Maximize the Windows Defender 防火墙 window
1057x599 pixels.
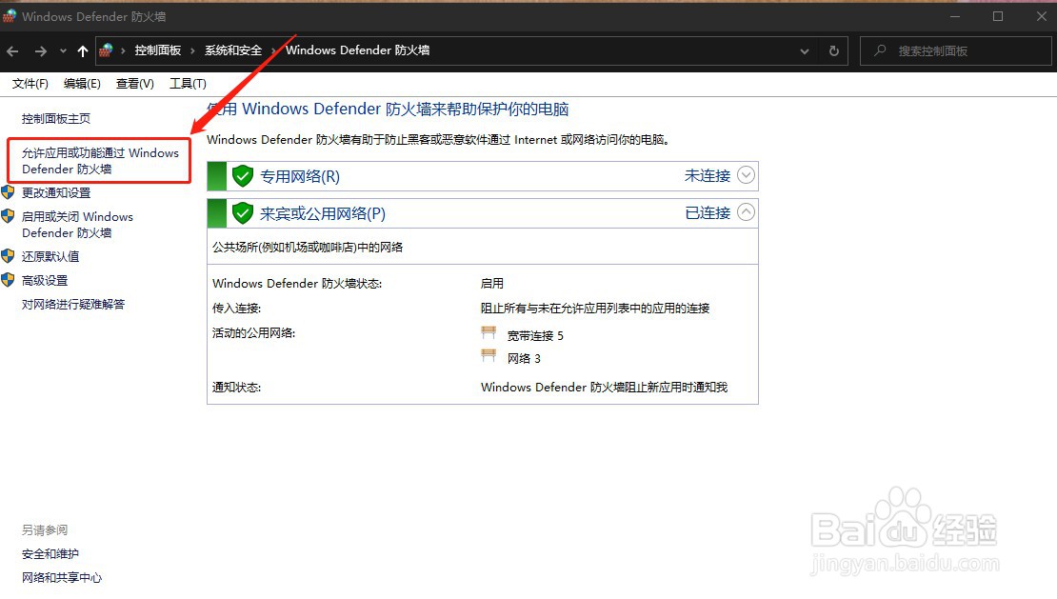click(x=998, y=16)
